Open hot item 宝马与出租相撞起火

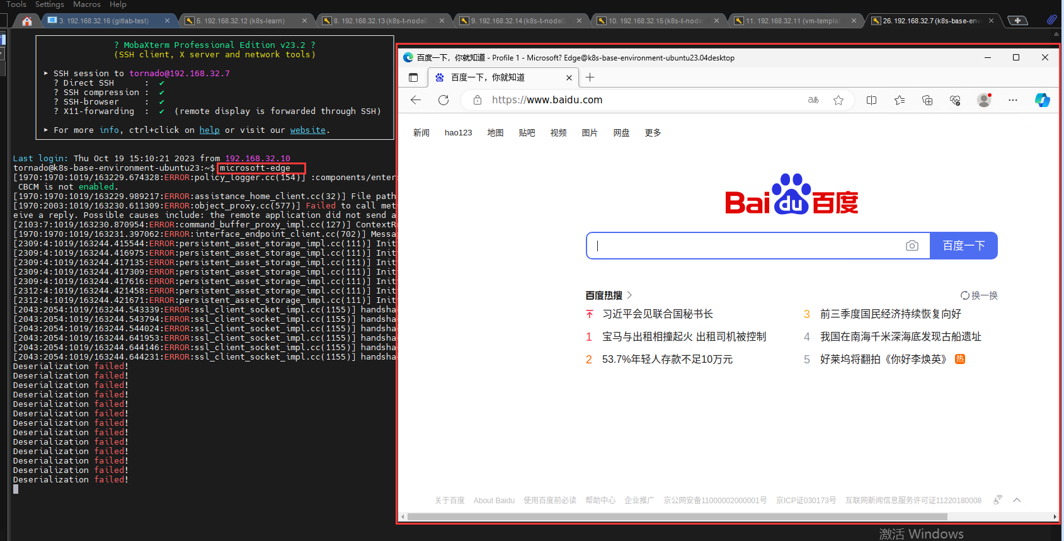coord(684,337)
